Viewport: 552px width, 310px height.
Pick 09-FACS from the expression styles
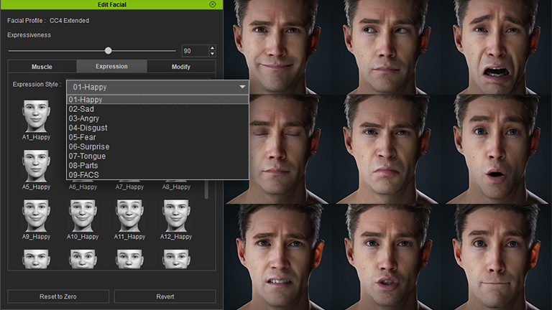point(84,174)
